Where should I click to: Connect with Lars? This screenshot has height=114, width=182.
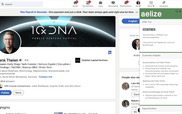(x=135, y=94)
